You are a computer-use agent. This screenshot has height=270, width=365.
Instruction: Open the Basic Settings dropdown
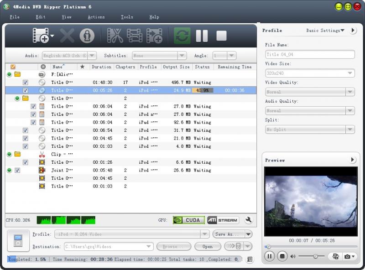click(x=326, y=31)
